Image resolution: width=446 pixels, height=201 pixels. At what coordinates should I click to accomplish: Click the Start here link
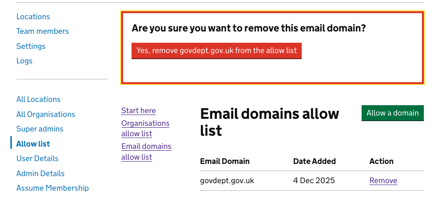[138, 111]
